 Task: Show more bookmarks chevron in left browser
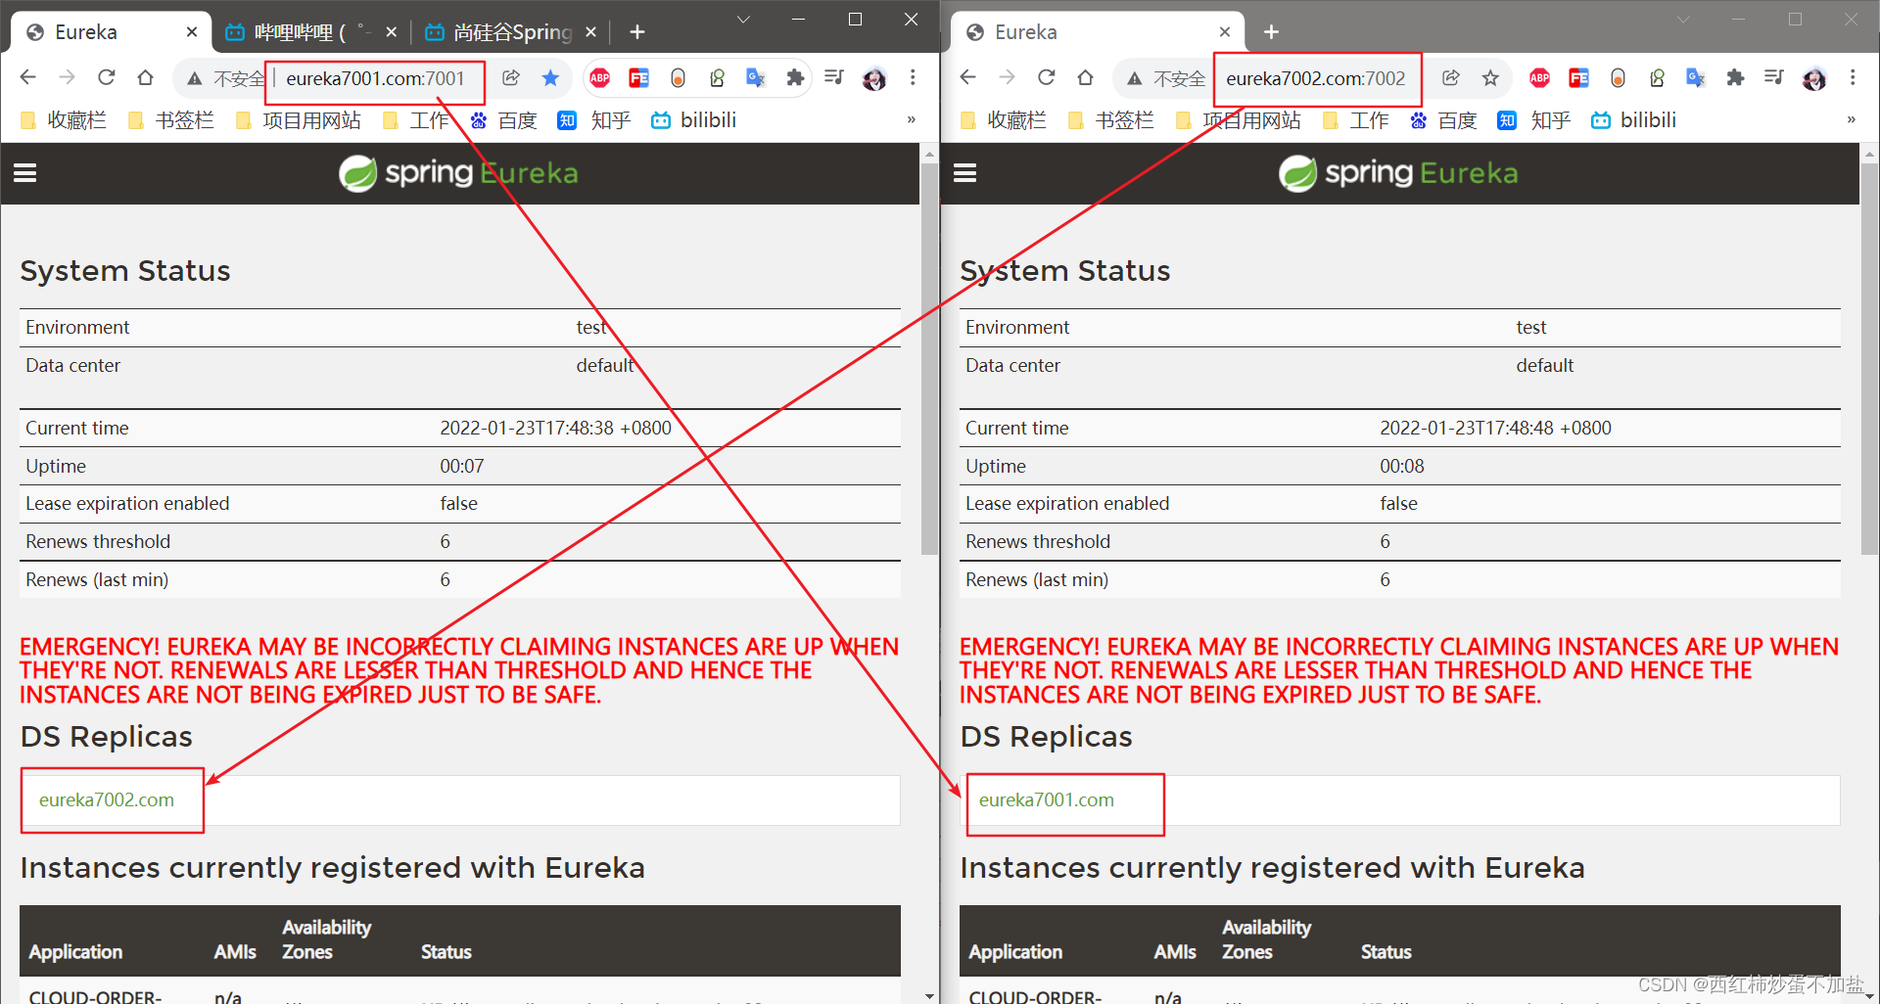[x=911, y=119]
